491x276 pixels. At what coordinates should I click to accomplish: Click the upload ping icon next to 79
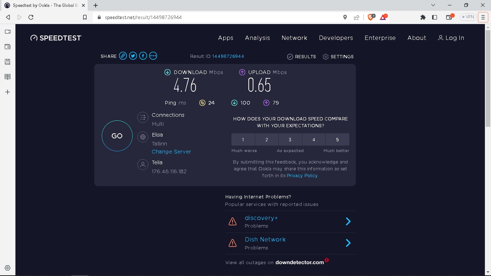tap(266, 103)
